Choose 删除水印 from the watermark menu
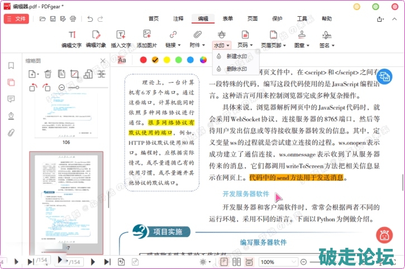This screenshot has height=269, width=405. [x=236, y=69]
